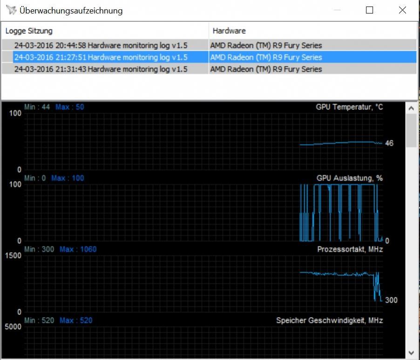Screen dimensions: 420x360
Task: Click the vertical scrollbar thumb beside graphs
Action: [x=411, y=130]
